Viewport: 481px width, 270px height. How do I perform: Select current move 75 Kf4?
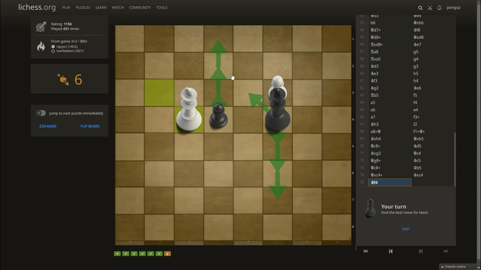pos(390,183)
